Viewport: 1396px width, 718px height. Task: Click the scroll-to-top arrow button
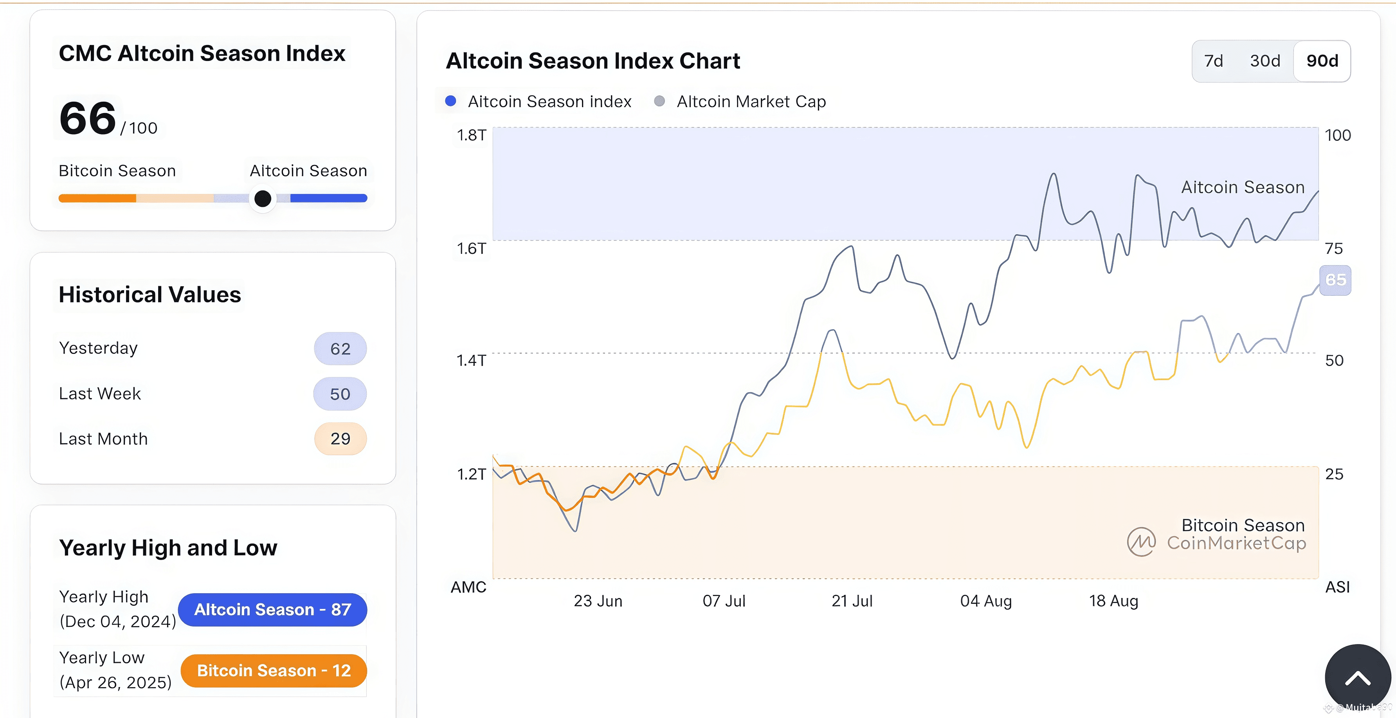click(1357, 677)
